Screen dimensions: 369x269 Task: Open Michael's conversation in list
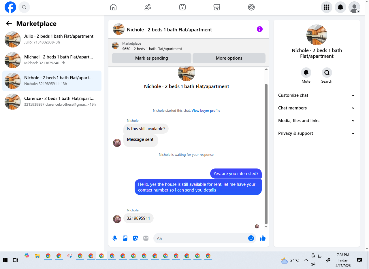[x=52, y=60]
